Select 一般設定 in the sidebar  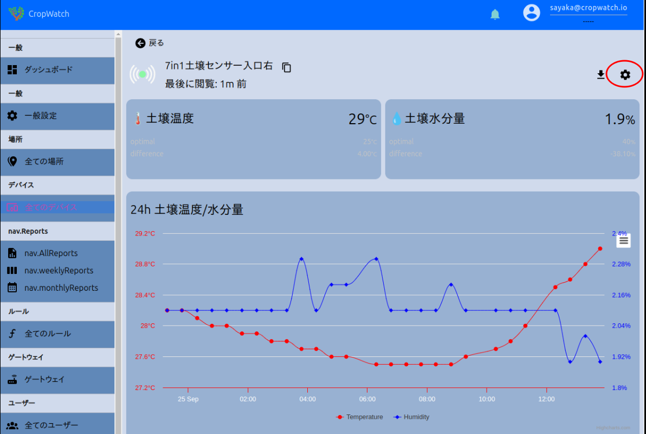click(x=41, y=116)
